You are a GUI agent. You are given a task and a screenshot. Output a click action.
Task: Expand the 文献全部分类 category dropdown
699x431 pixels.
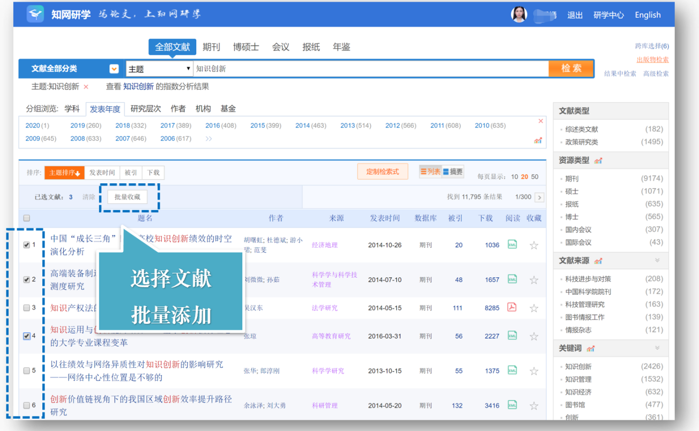pos(114,69)
